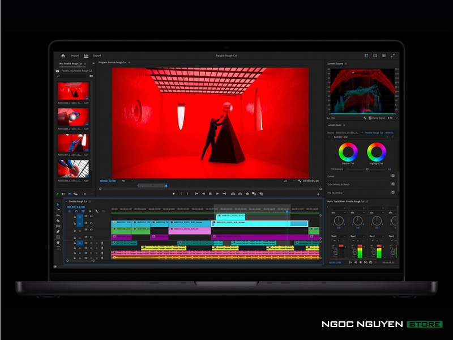Click the Home icon in header
453x340 pixels.
coord(63,56)
